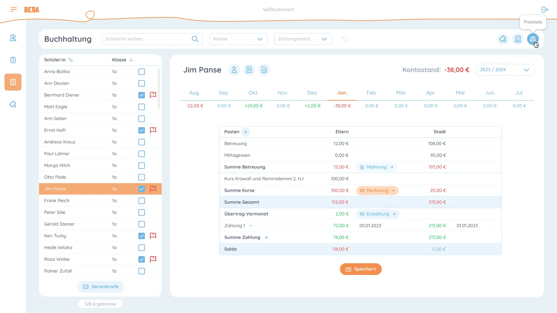557x313 pixels.
Task: Uncheck the box for Ken Tucky
Action: click(141, 236)
